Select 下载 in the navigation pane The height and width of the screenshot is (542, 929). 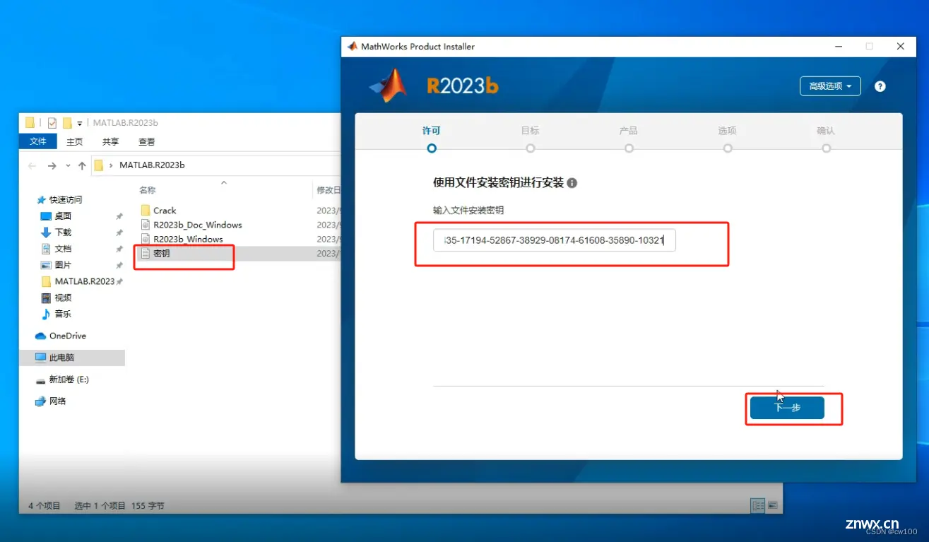[x=63, y=232]
